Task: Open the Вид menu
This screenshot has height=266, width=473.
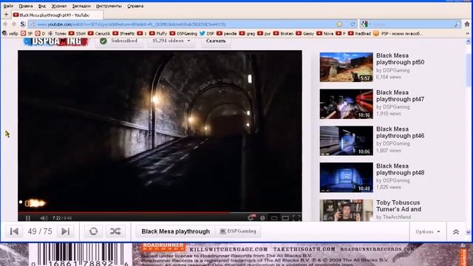Action: tap(42, 6)
